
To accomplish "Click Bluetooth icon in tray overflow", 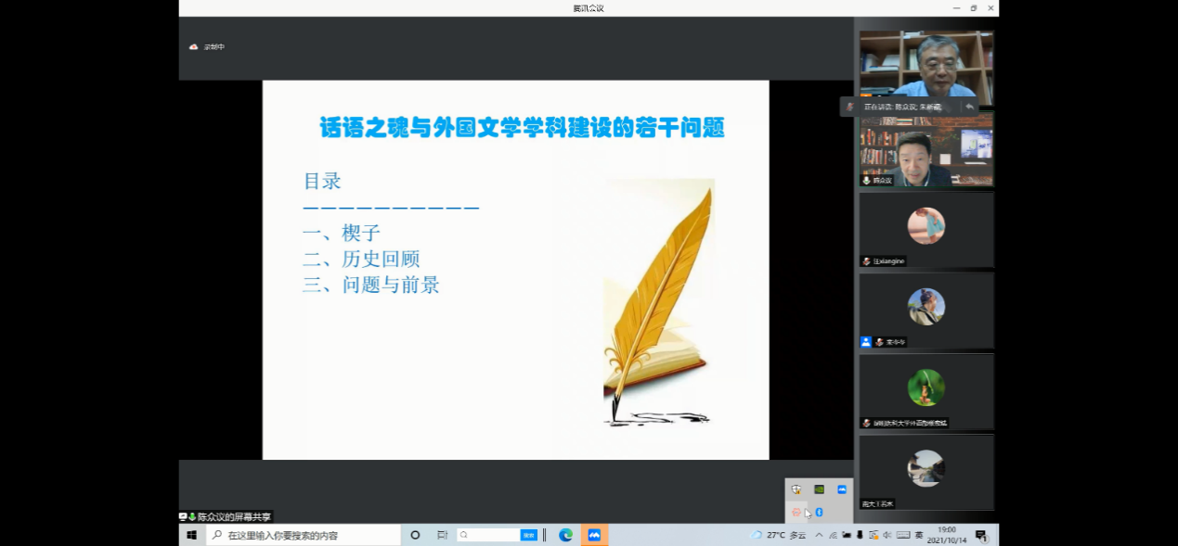I will [x=820, y=512].
